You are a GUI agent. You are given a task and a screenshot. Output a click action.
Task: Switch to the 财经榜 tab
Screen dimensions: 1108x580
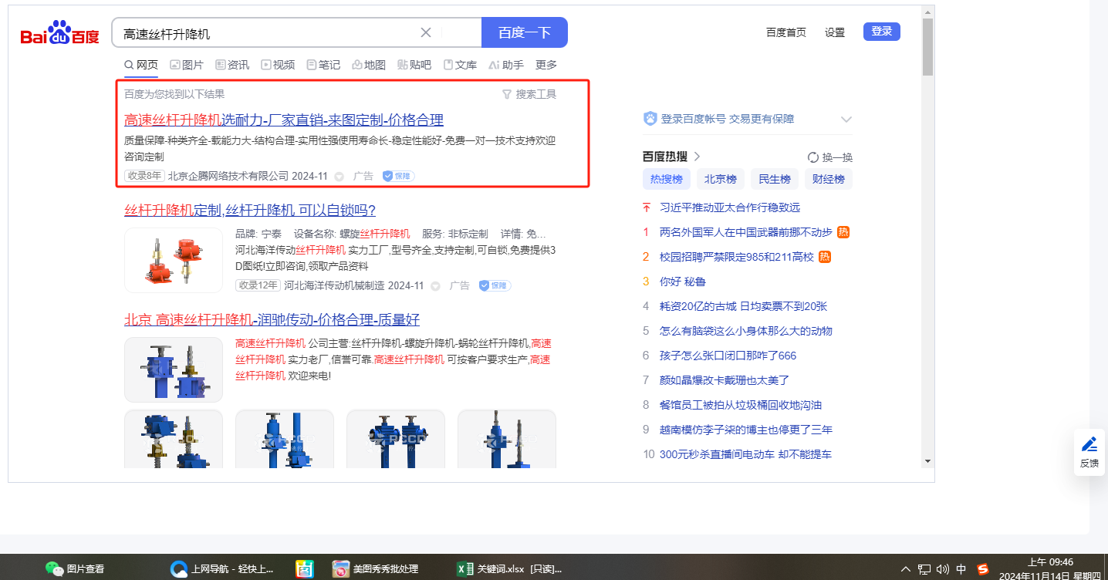tap(829, 179)
